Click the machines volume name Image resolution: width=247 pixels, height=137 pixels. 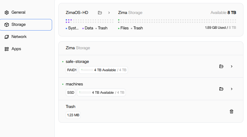point(74,84)
